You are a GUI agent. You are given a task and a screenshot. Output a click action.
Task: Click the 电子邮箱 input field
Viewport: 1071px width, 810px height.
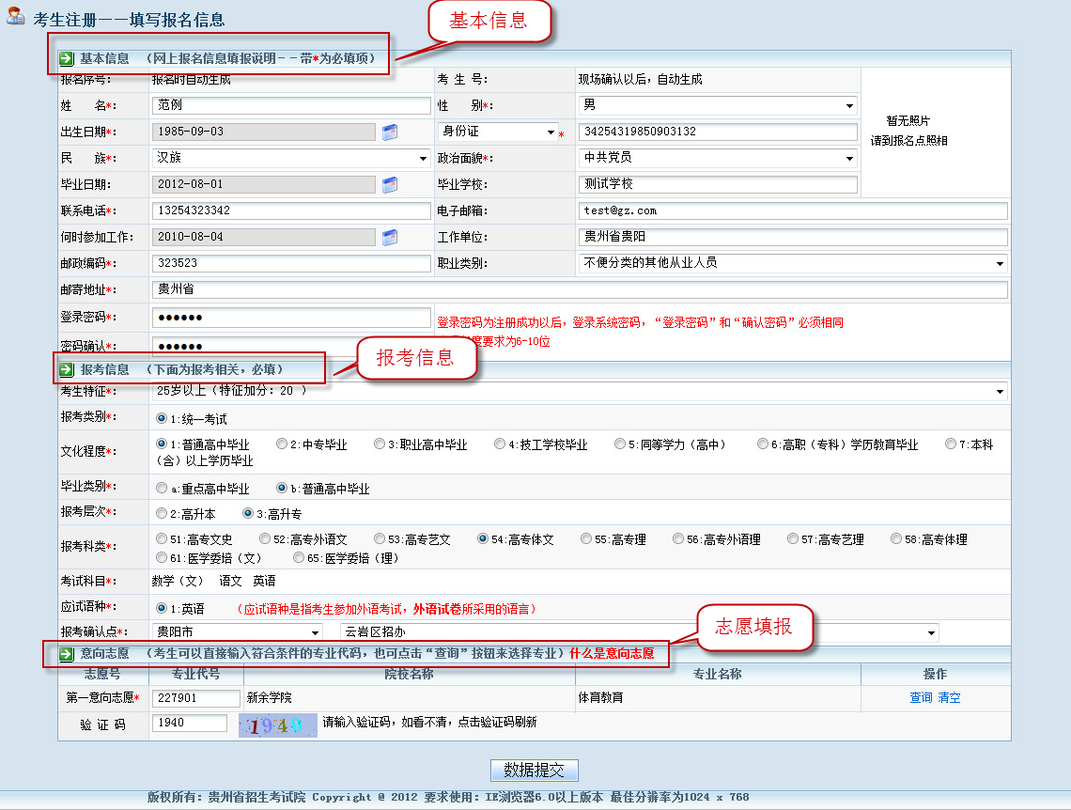coord(793,210)
